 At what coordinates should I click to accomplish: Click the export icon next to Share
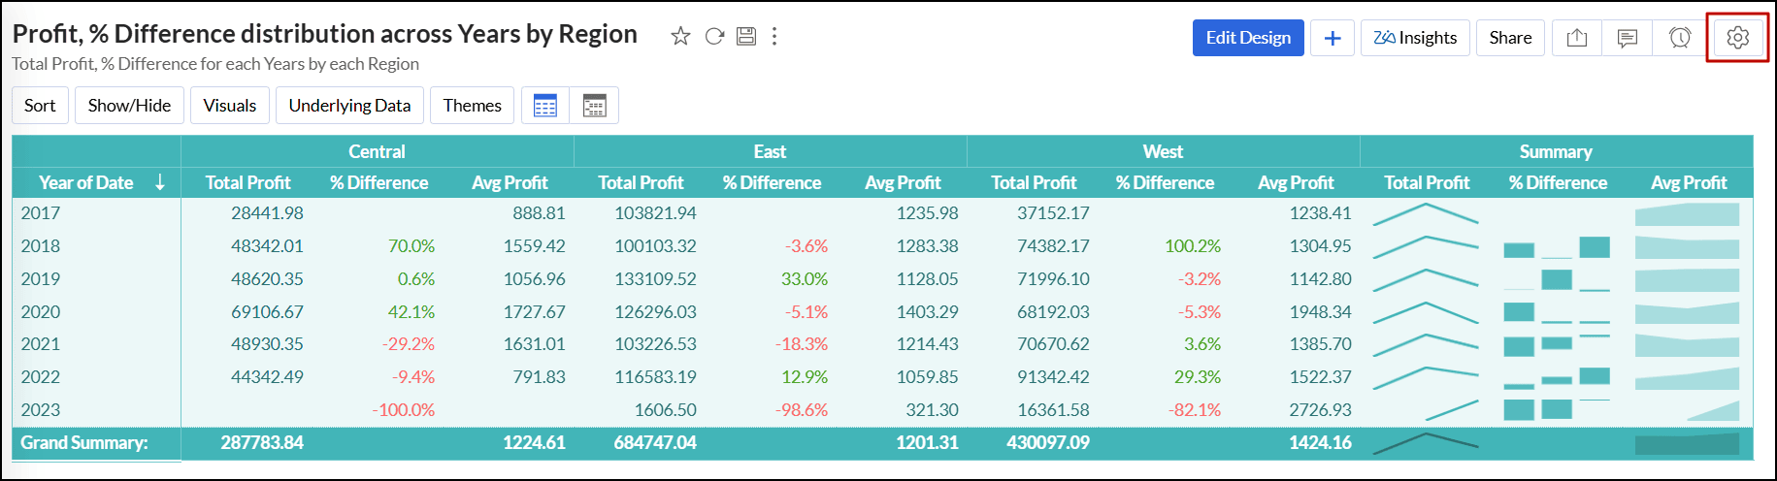coord(1577,38)
